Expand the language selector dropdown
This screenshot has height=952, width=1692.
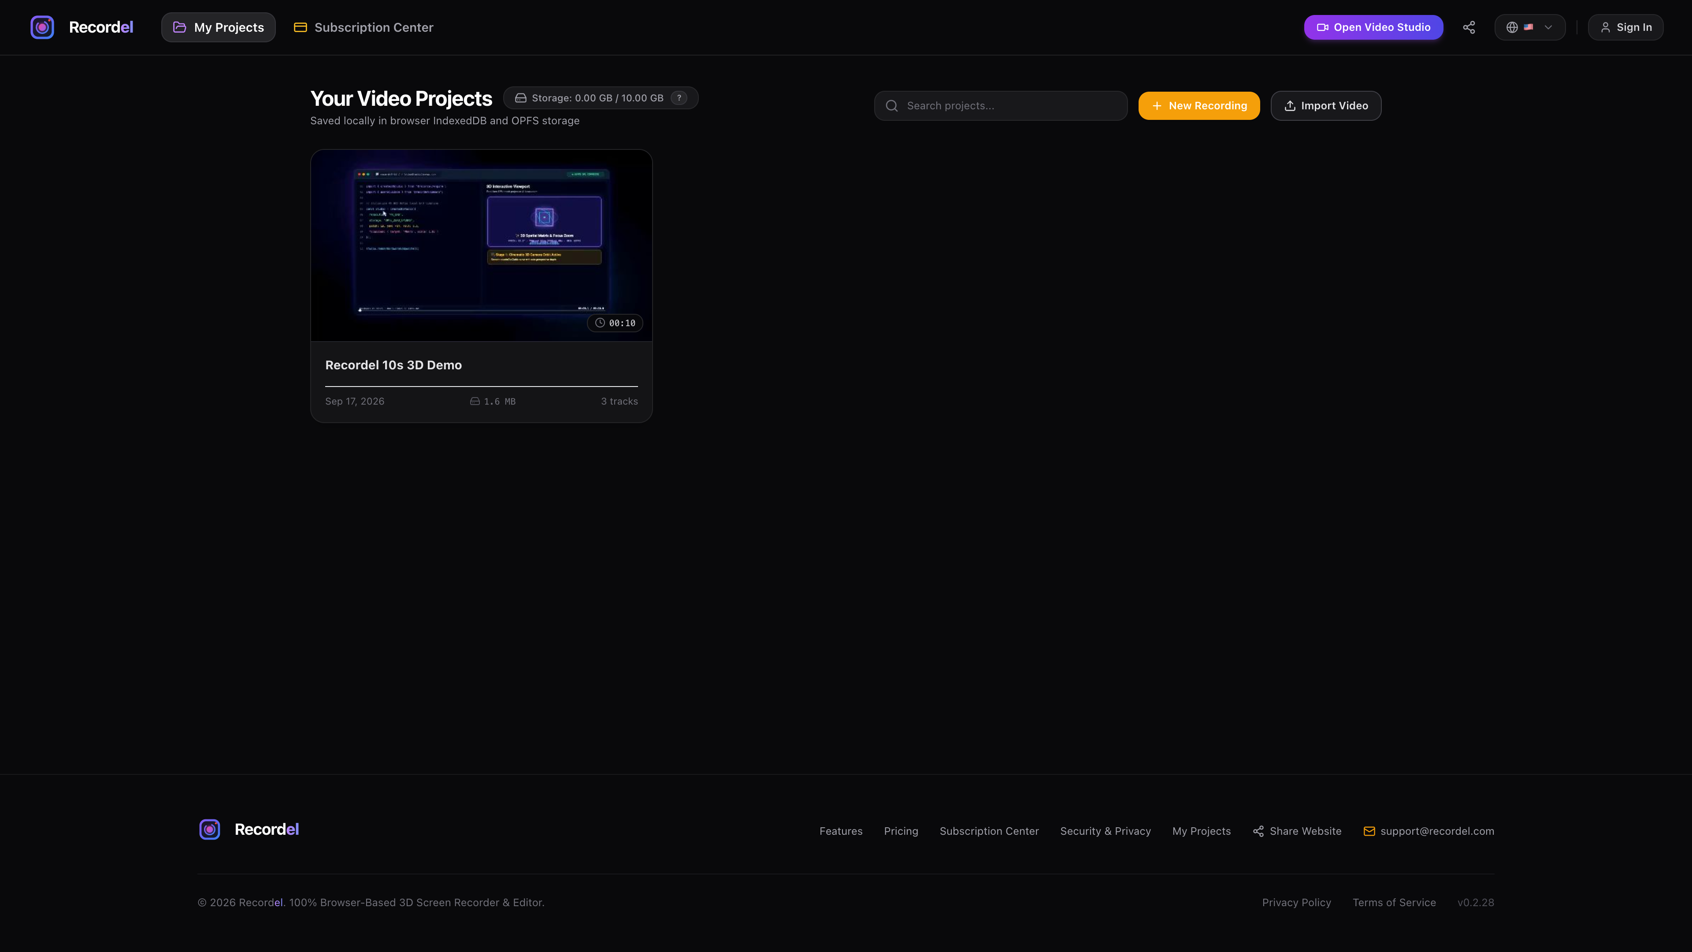click(x=1530, y=27)
